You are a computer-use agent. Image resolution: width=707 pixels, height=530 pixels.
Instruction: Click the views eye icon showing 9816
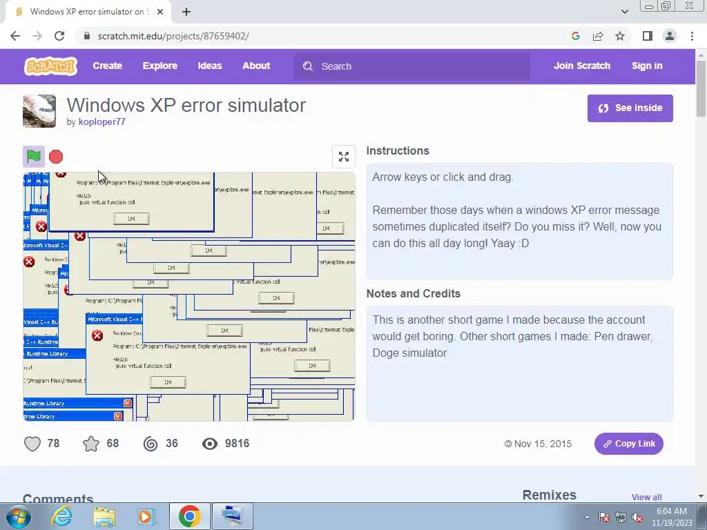pos(210,444)
